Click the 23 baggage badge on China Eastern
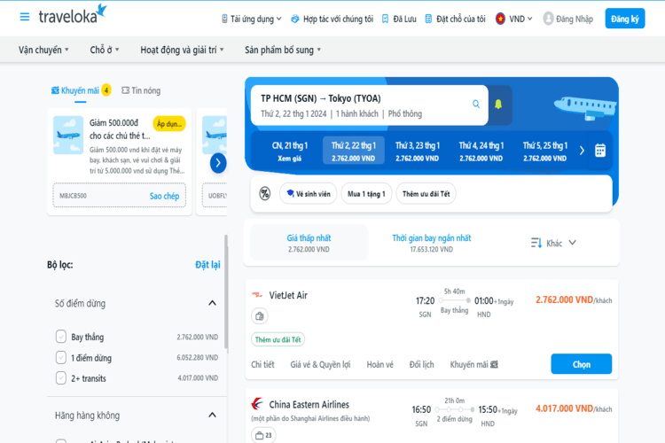 (x=263, y=435)
